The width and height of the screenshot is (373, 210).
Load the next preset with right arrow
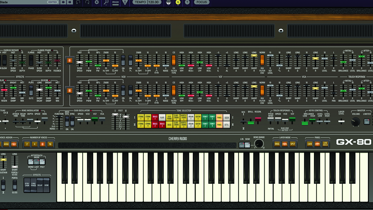(x=70, y=2)
